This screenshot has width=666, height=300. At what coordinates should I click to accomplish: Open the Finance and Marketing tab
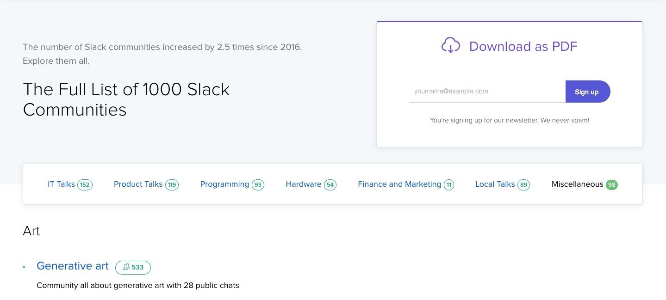[399, 184]
